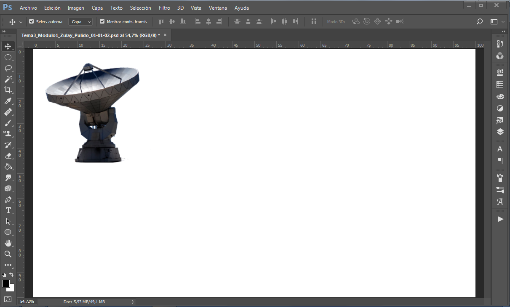Click the black foreground color swatch

6,283
